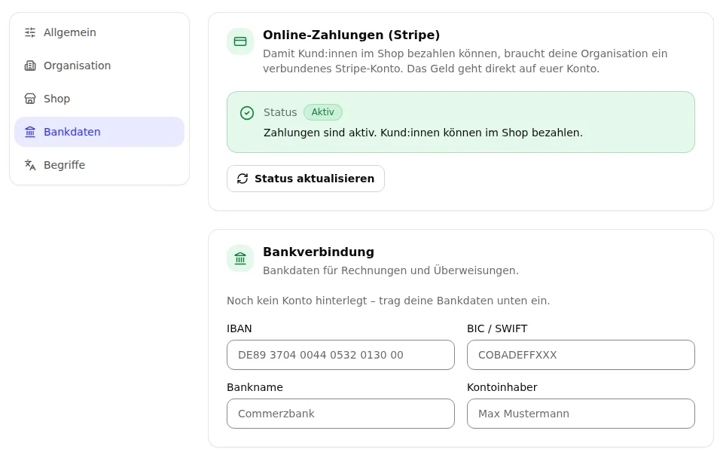
Task: Click the translate icon next to Begriffe
Action: [x=30, y=165]
